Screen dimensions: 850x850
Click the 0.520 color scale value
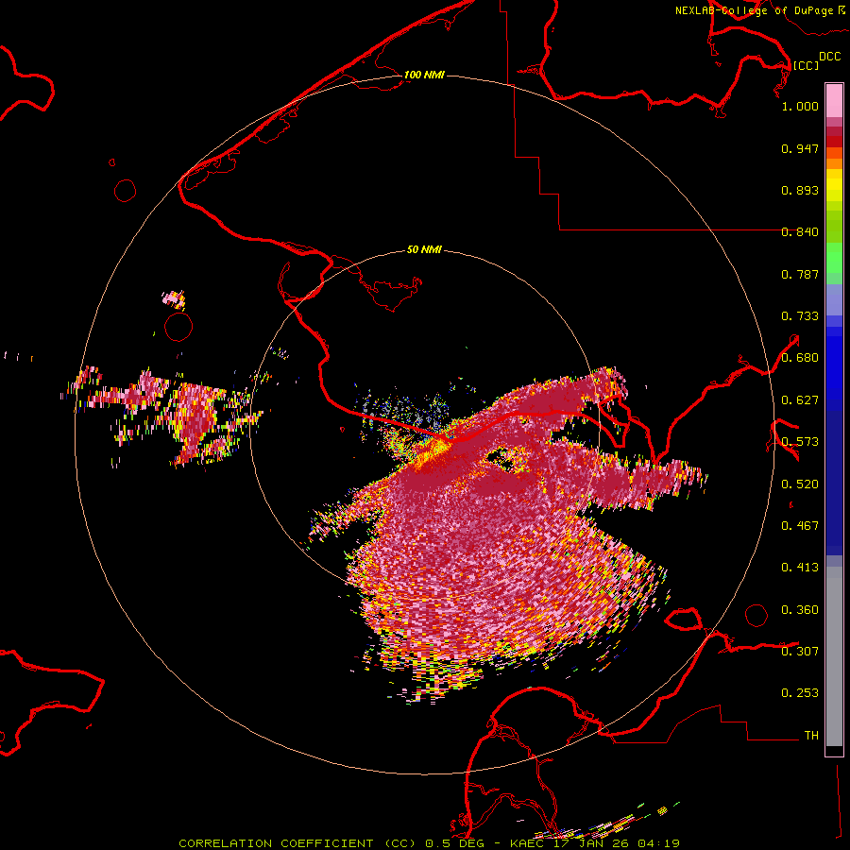800,484
